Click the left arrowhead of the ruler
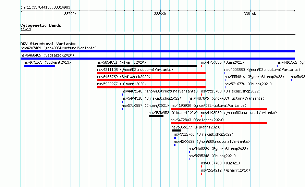This screenshot has height=187, width=305. click(x=21, y=11)
